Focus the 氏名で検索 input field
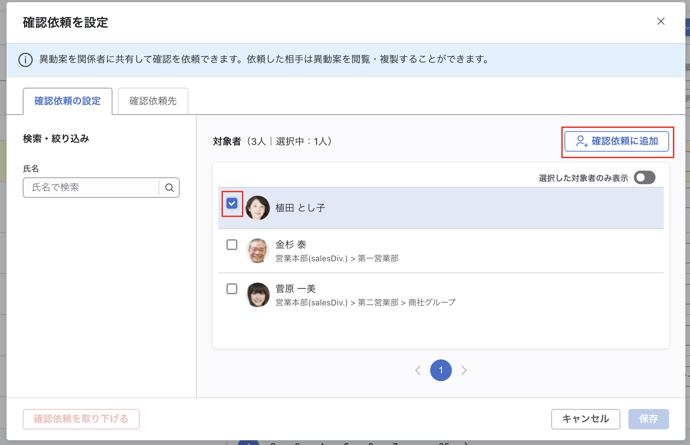The height and width of the screenshot is (445, 690). 91,188
